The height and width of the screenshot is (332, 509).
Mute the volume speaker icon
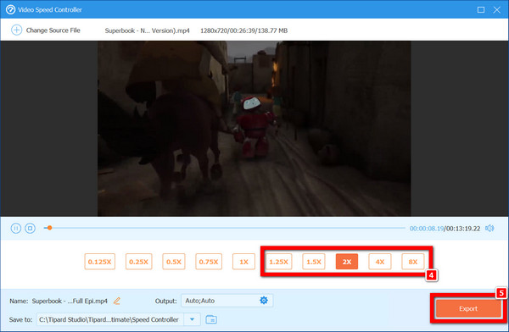[489, 229]
